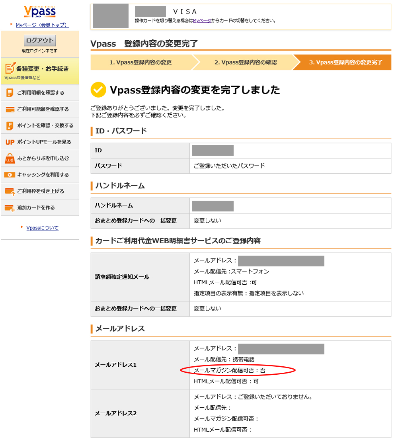This screenshot has height=440, width=398.
Task: Click HTMLメール配信可否 :可 under 請求額確定通知メール
Action: coord(225,283)
